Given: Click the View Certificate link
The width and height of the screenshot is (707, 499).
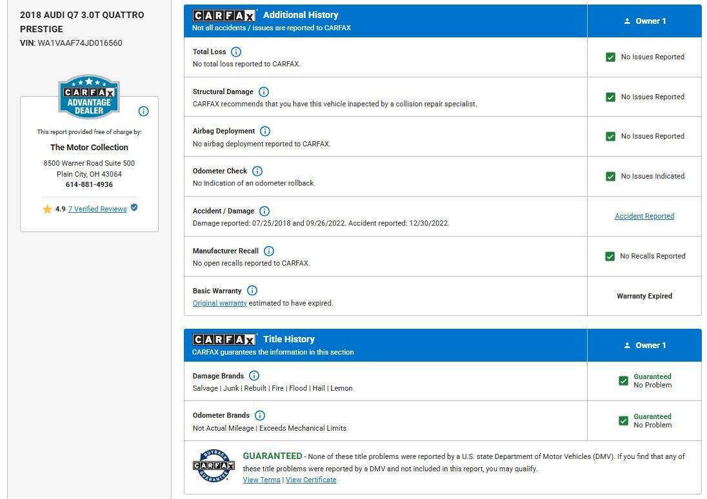Looking at the screenshot, I should (x=311, y=480).
